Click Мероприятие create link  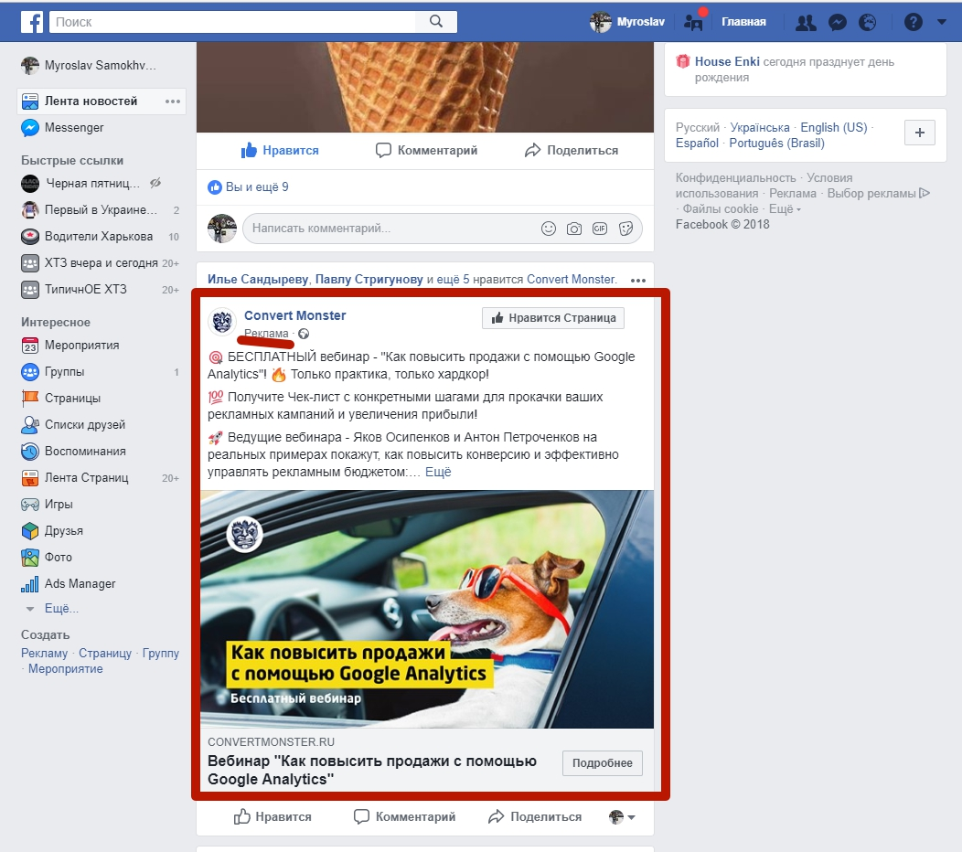click(x=66, y=668)
